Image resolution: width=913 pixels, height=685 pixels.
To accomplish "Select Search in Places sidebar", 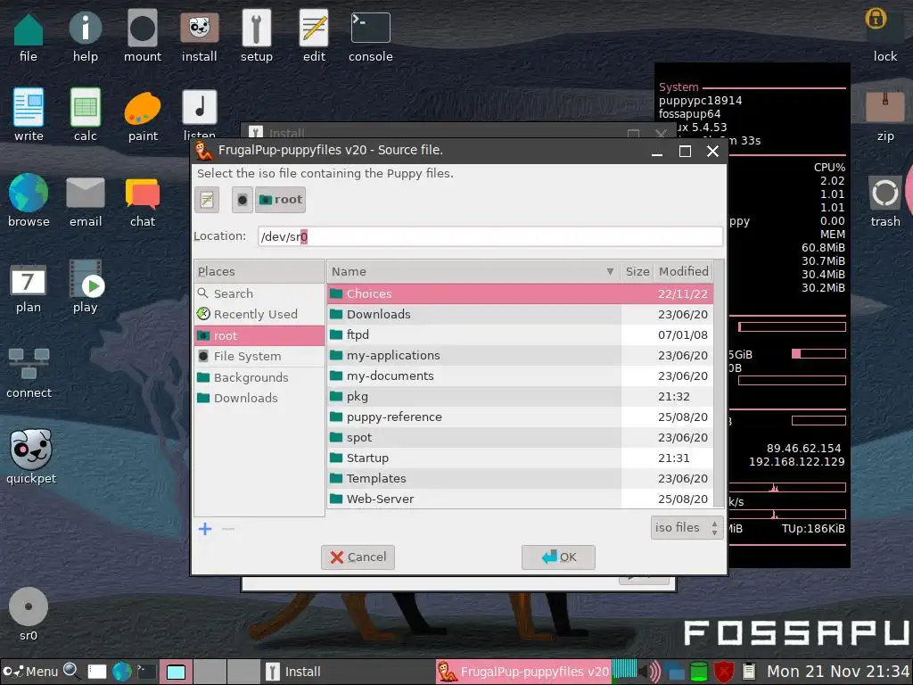I will pos(259,293).
